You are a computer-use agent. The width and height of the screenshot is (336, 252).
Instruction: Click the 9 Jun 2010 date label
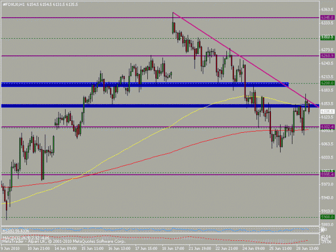click(x=10, y=248)
